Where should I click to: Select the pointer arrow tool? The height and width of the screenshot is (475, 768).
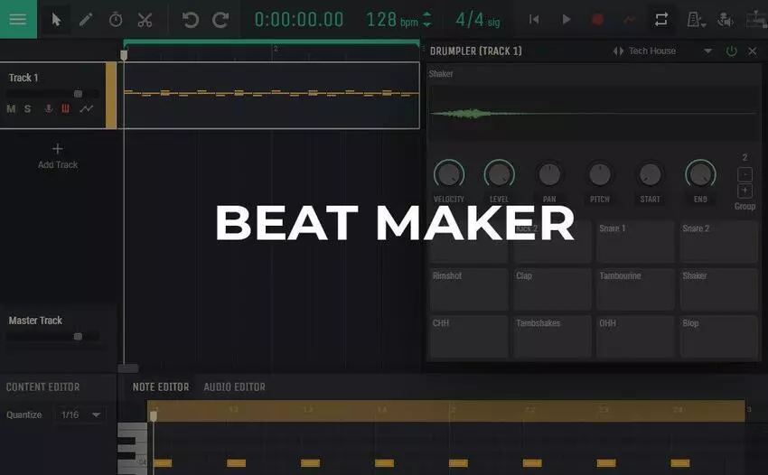point(57,19)
